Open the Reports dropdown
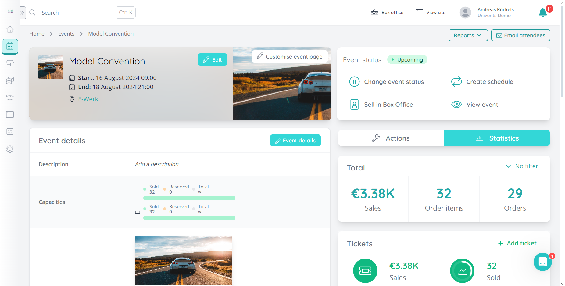This screenshot has width=565, height=286. 468,35
